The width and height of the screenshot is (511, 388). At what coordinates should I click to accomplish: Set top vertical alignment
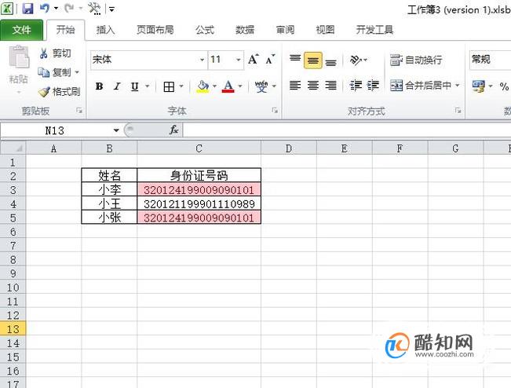[x=295, y=60]
